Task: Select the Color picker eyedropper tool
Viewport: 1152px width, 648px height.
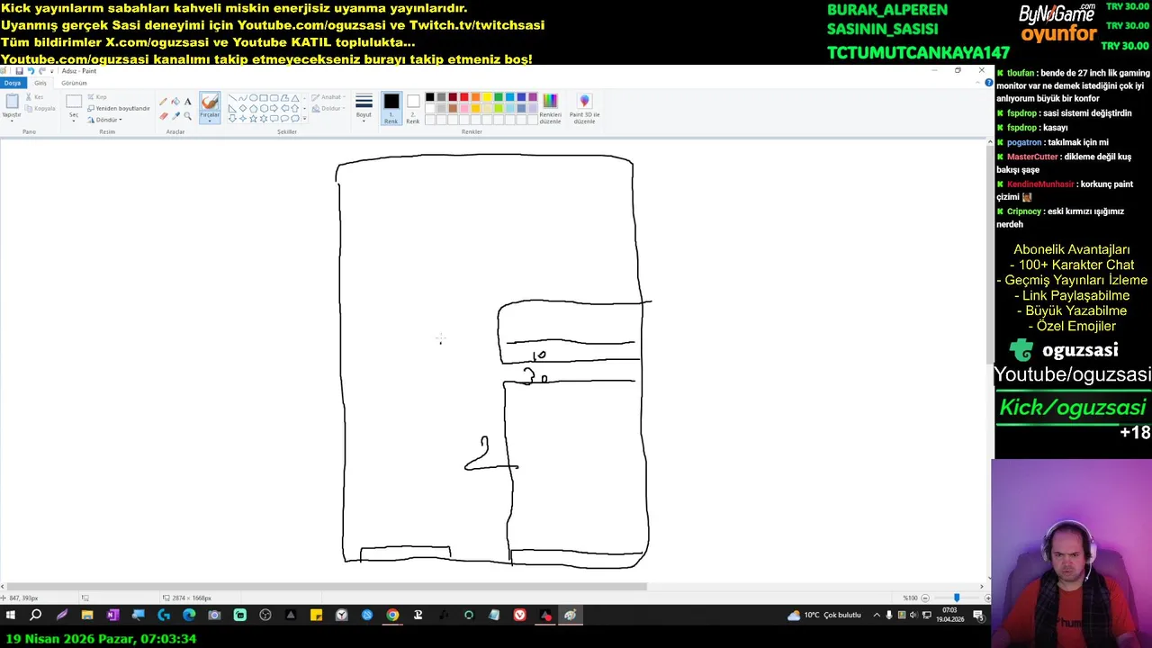Action: pos(175,116)
